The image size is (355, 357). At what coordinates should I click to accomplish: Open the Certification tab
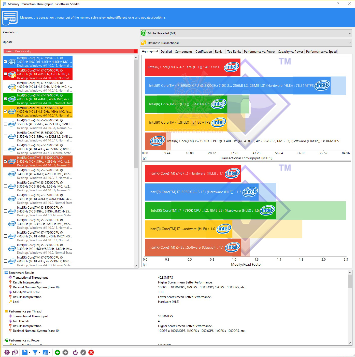tap(204, 52)
